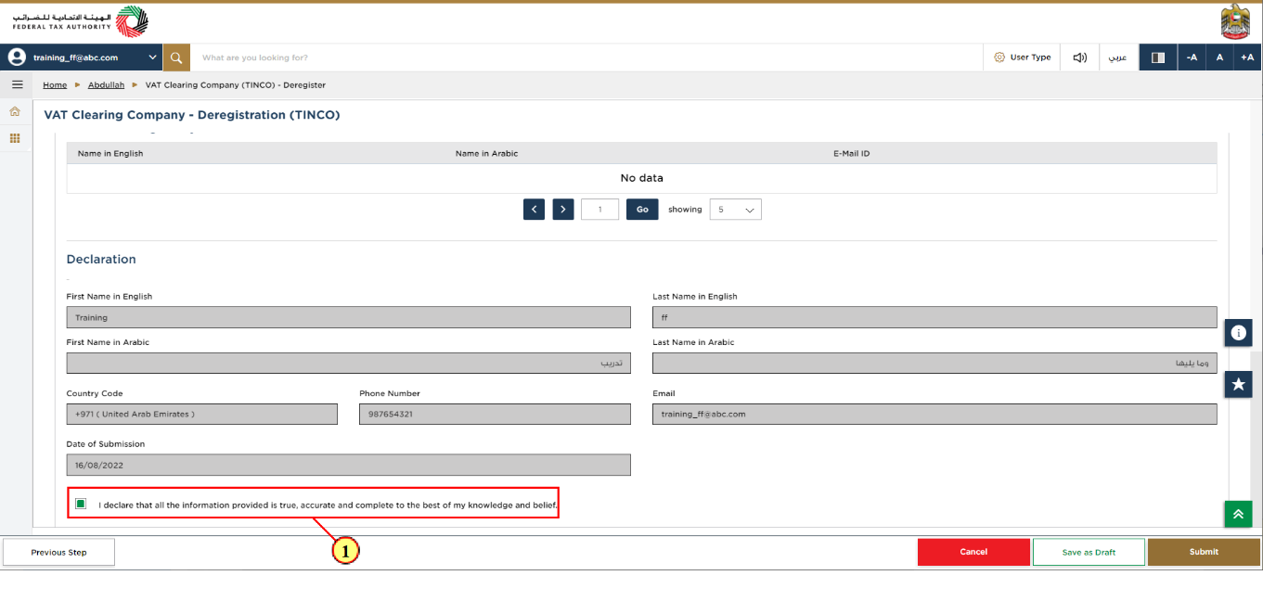This screenshot has height=601, width=1263.
Task: Click the Country Code field
Action: pos(202,414)
